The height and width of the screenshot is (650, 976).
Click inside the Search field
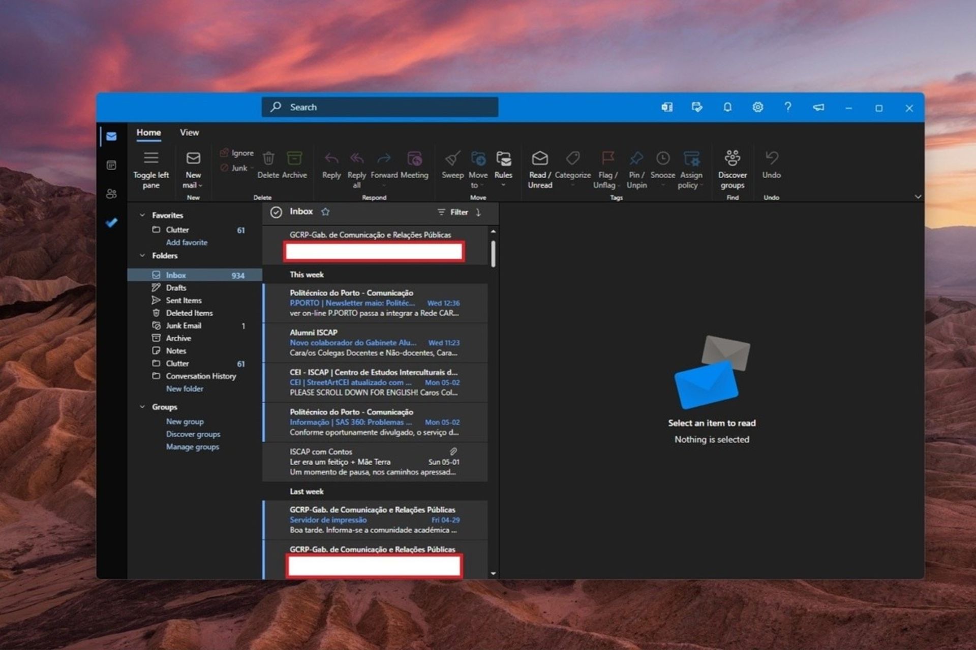[x=380, y=107]
